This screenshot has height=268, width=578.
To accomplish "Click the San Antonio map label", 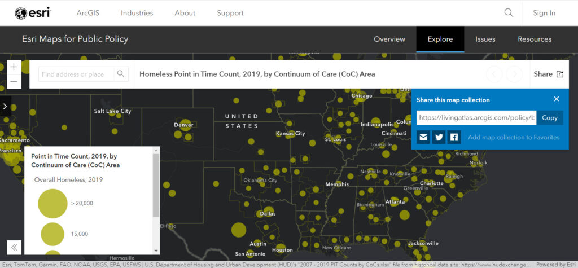I will click(250, 254).
